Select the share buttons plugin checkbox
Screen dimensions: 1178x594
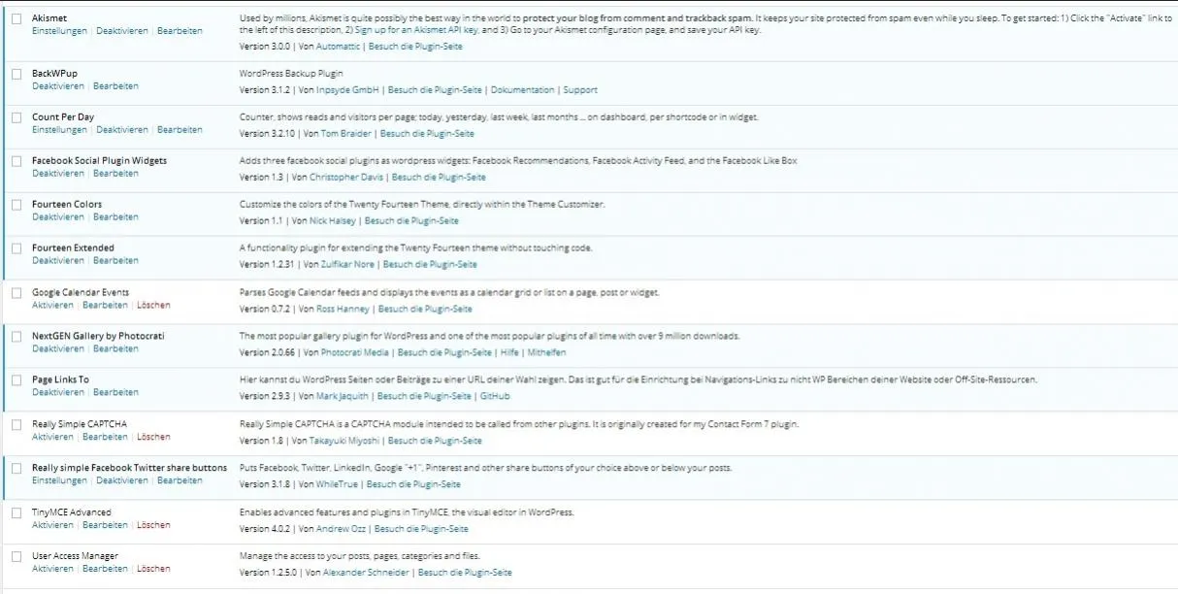click(x=16, y=468)
